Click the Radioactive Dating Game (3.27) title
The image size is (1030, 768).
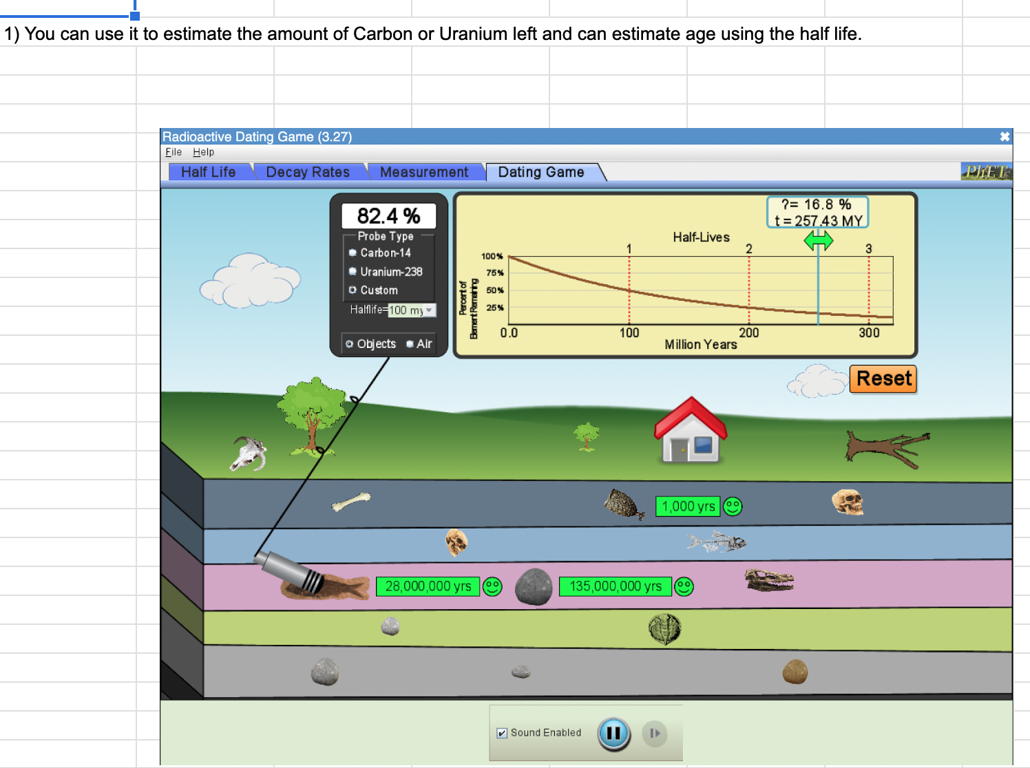[x=257, y=136]
